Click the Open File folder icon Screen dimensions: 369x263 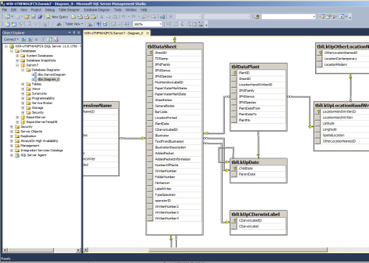(x=27, y=17)
